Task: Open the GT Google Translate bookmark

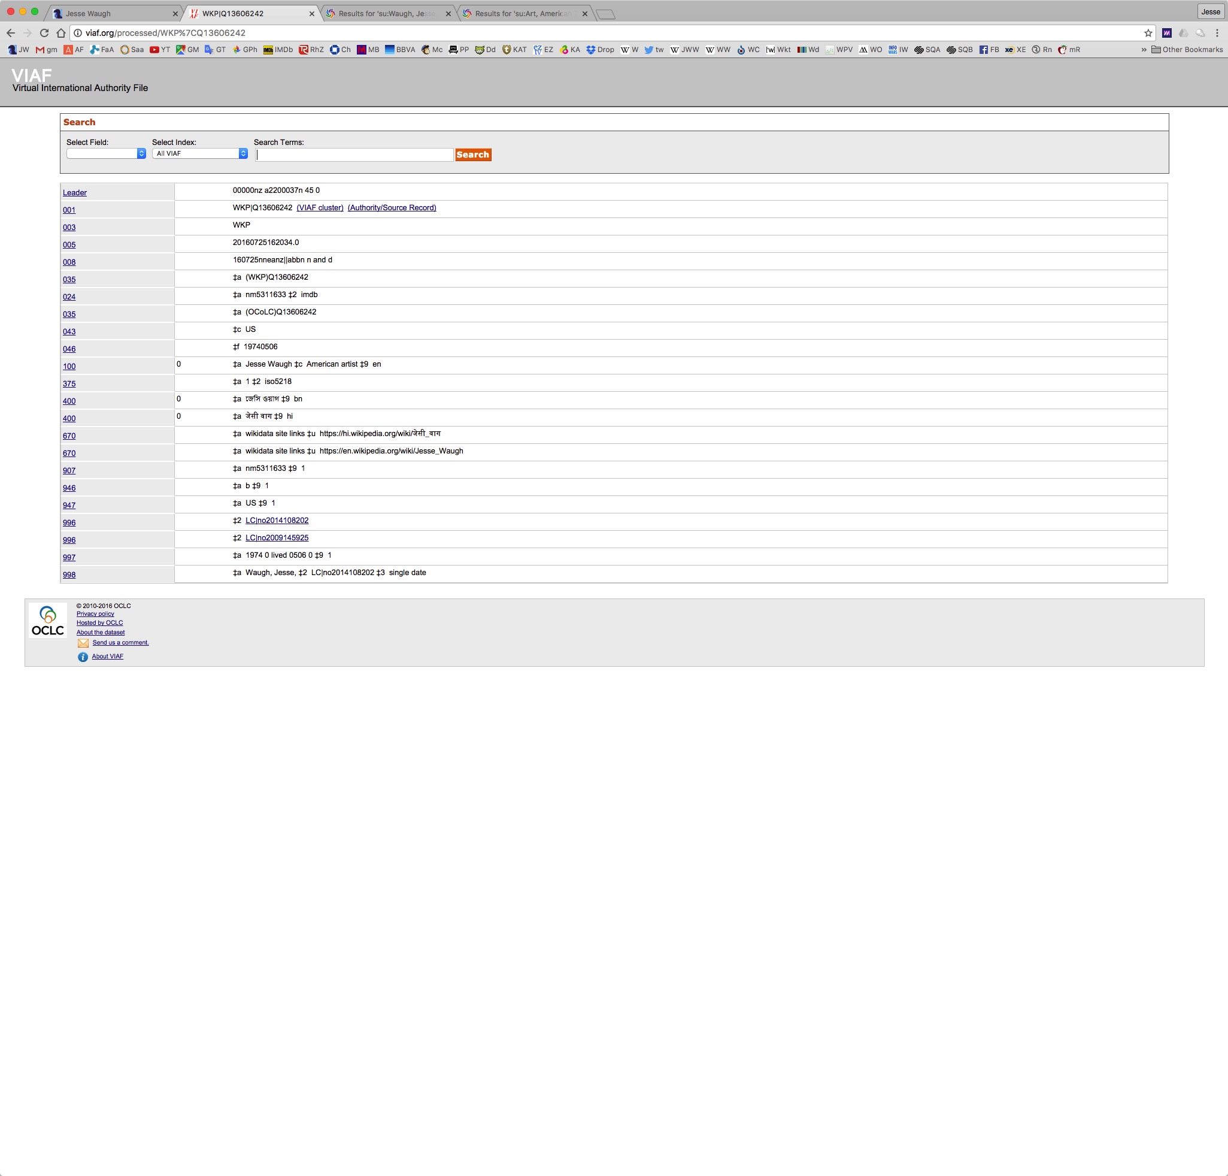Action: pyautogui.click(x=215, y=50)
